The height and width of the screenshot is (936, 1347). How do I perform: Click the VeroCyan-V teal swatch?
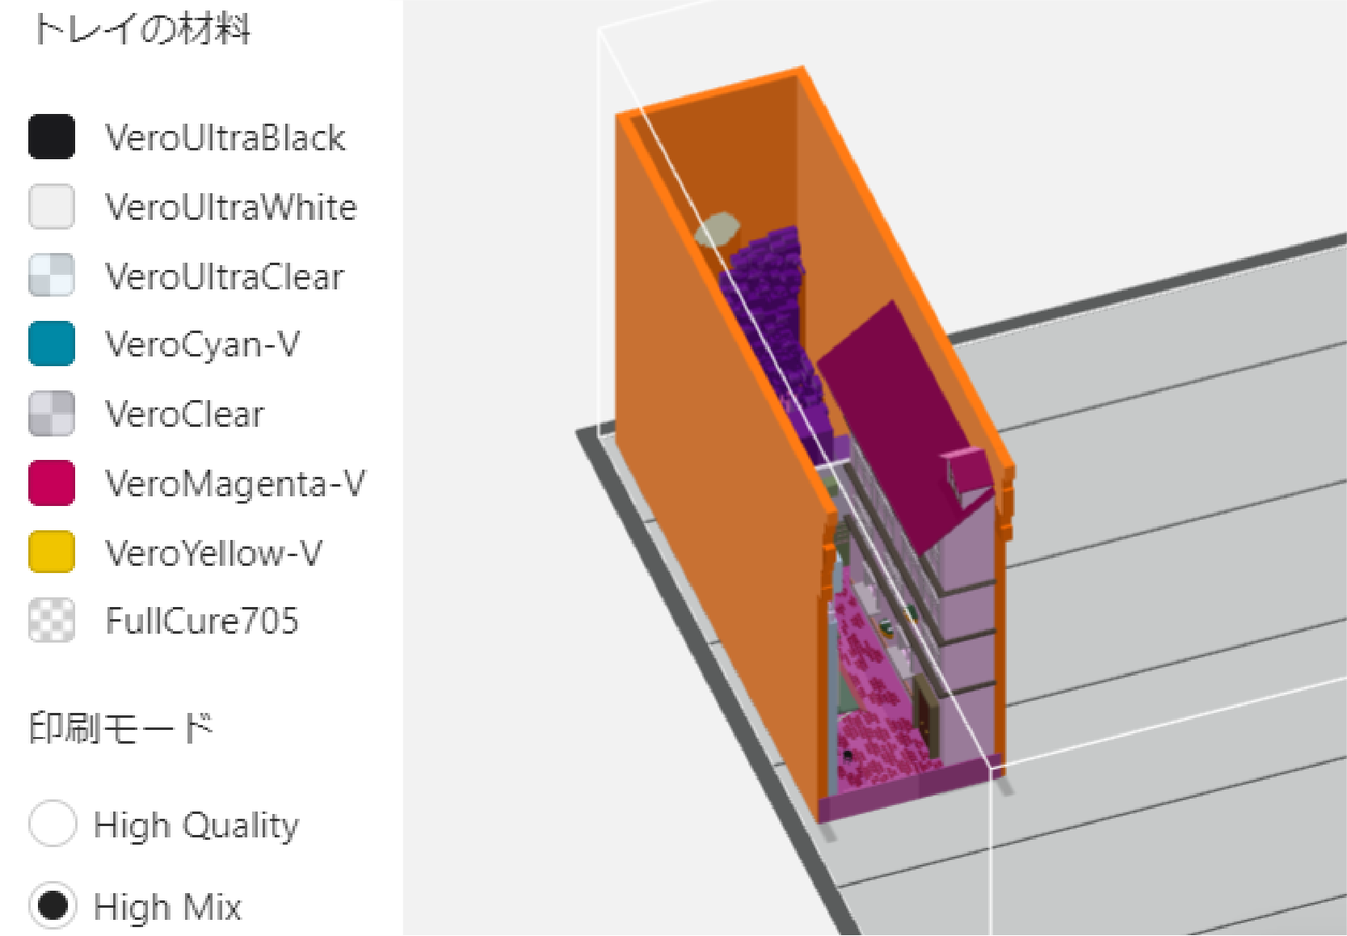click(52, 344)
